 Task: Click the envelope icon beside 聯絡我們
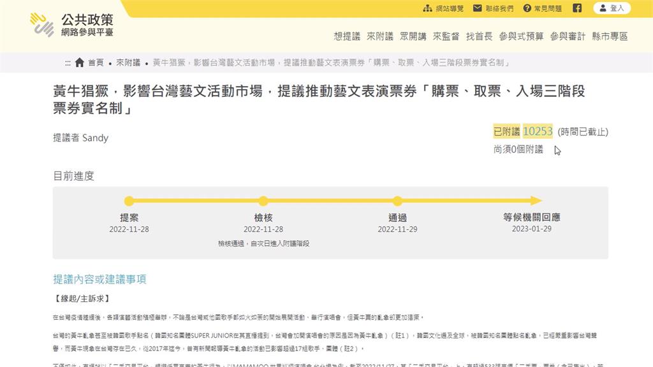coord(476,8)
